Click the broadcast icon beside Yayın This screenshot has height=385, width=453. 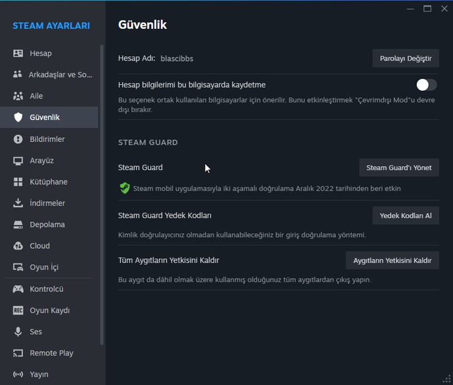pyautogui.click(x=18, y=374)
